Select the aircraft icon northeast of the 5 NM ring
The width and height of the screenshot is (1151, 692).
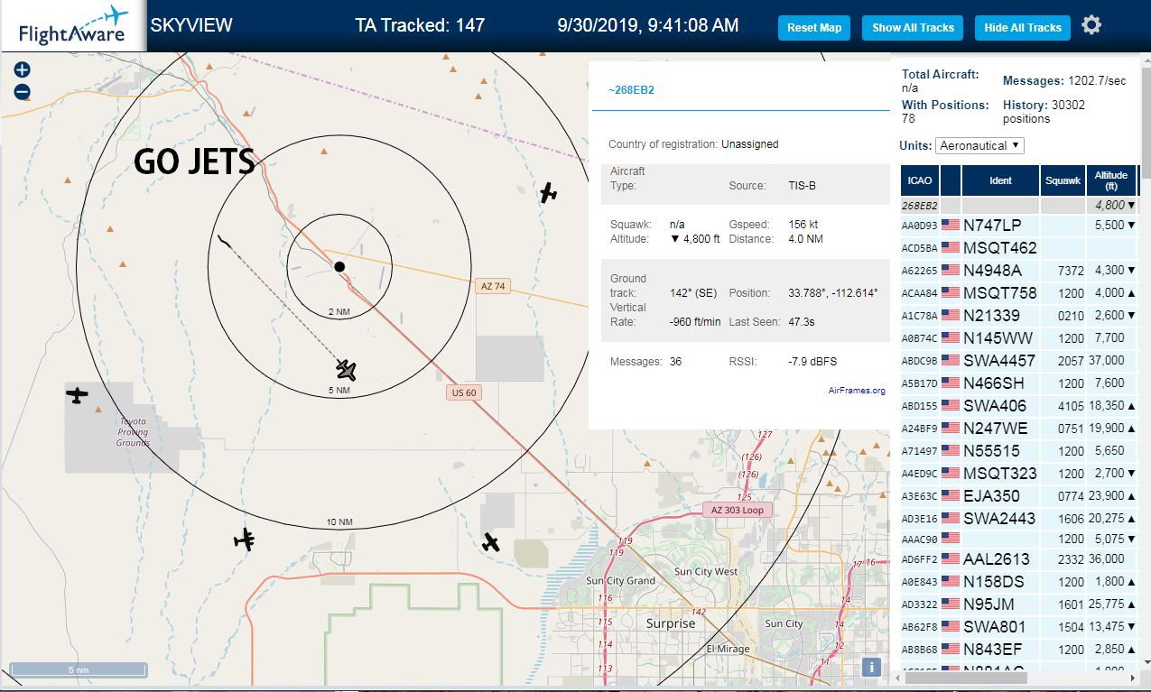(548, 192)
